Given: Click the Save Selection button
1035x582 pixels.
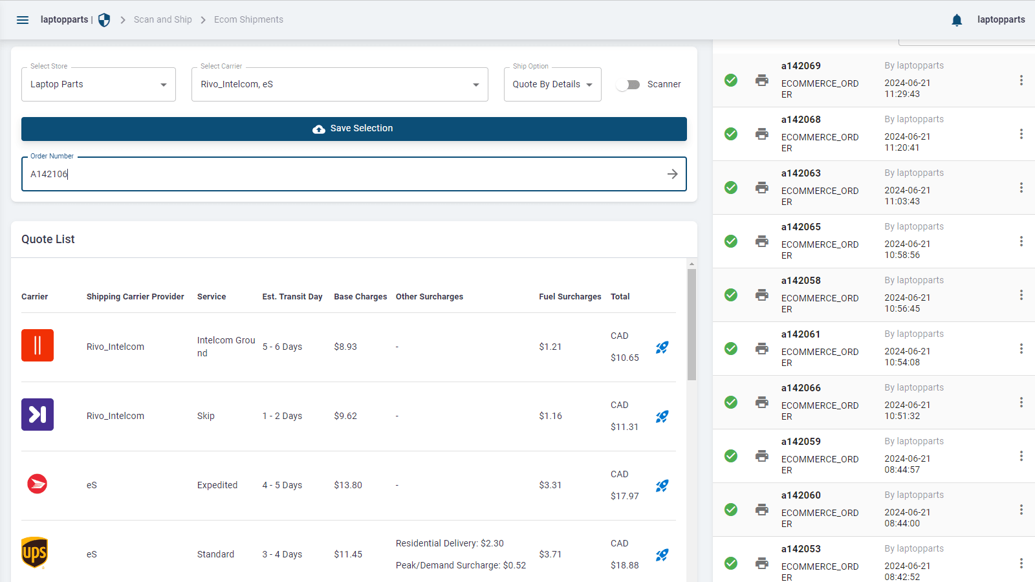Looking at the screenshot, I should pyautogui.click(x=354, y=129).
